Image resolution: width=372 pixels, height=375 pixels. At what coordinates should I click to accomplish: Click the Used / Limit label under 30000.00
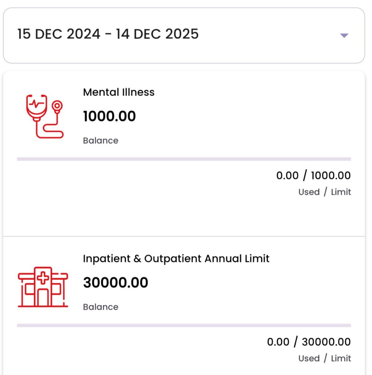[325, 359]
